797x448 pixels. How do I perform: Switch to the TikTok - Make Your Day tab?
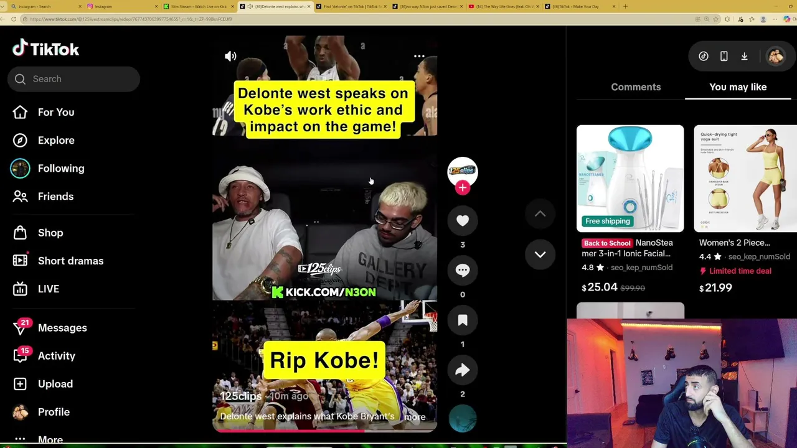[x=580, y=6]
